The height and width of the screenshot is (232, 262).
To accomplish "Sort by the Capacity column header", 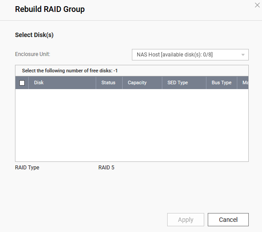I will pos(142,82).
